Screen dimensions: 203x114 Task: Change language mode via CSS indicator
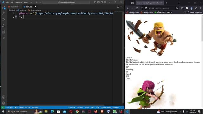point(98,108)
